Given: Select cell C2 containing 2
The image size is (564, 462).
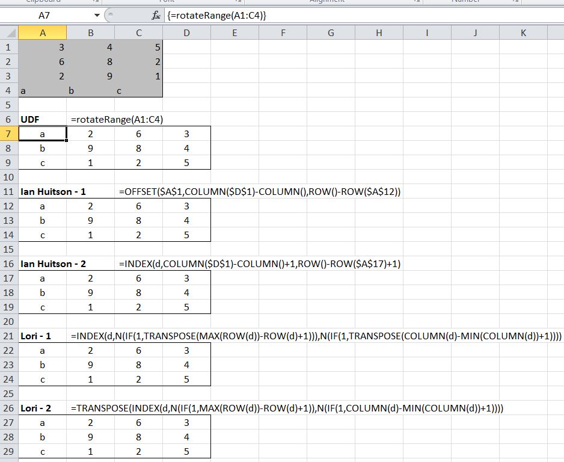Looking at the screenshot, I should tap(139, 61).
